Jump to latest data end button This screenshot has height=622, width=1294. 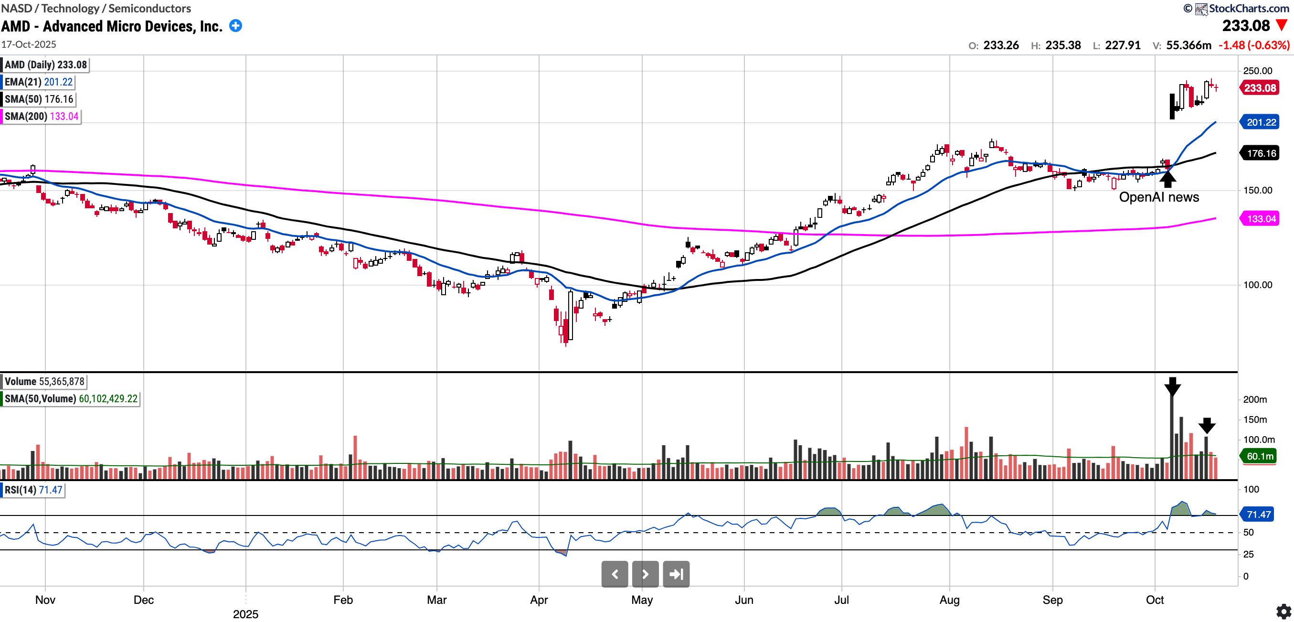click(x=676, y=574)
